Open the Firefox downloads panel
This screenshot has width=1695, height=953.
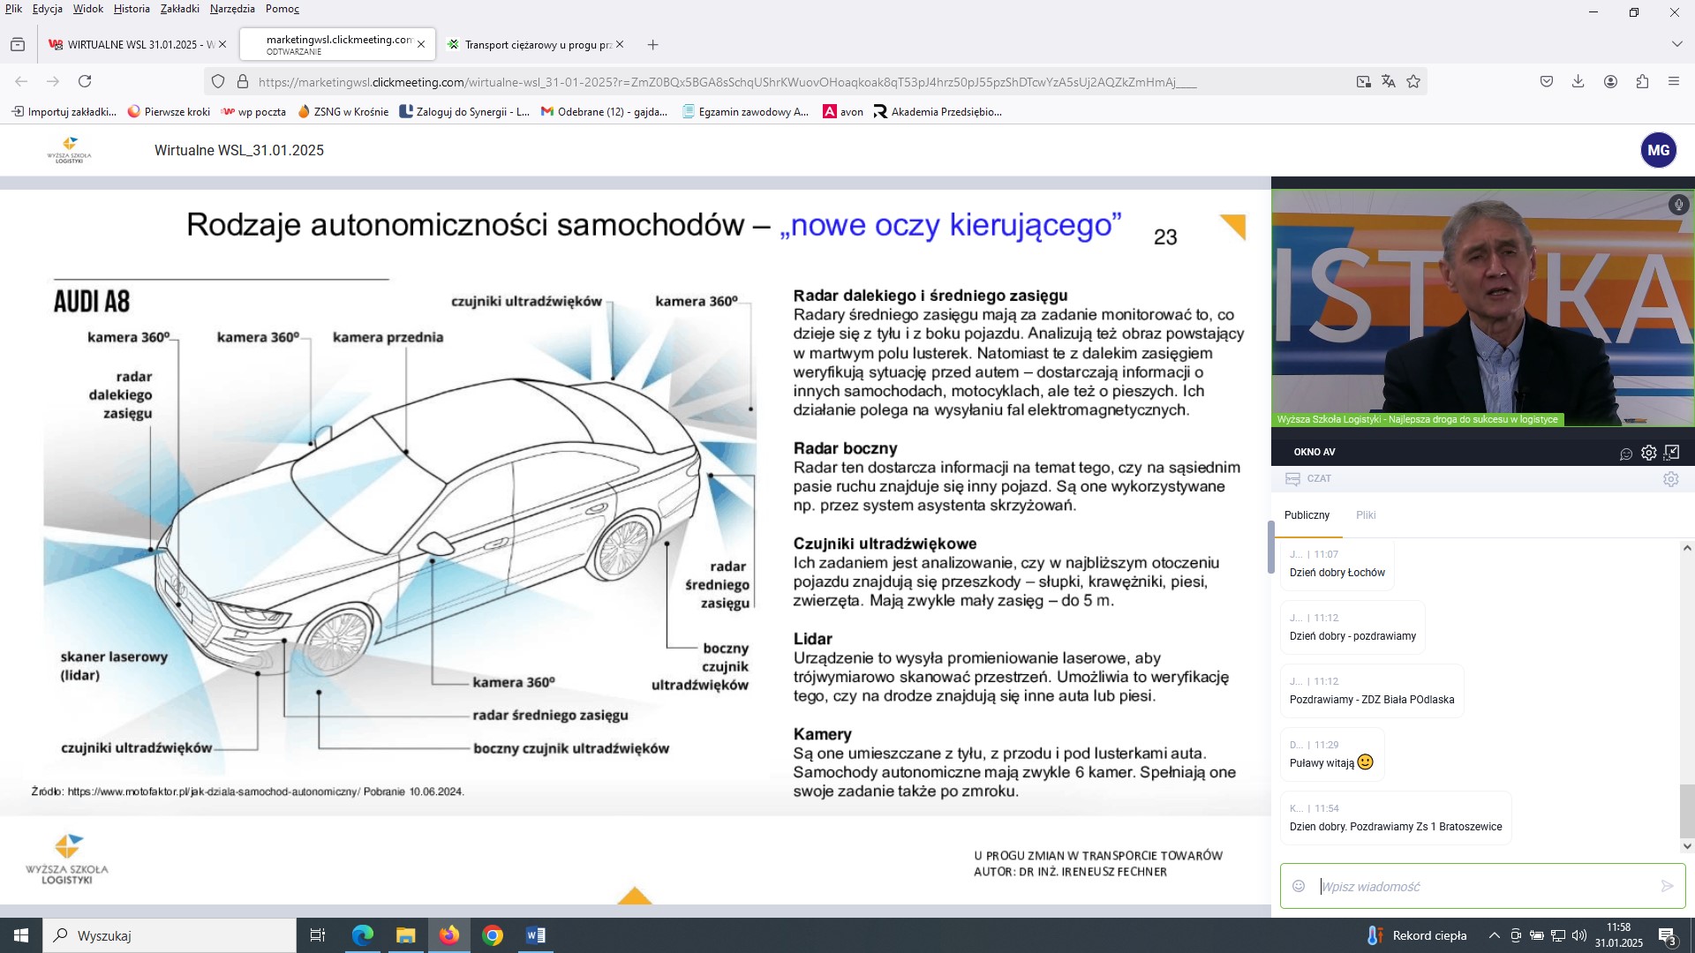coord(1578,81)
